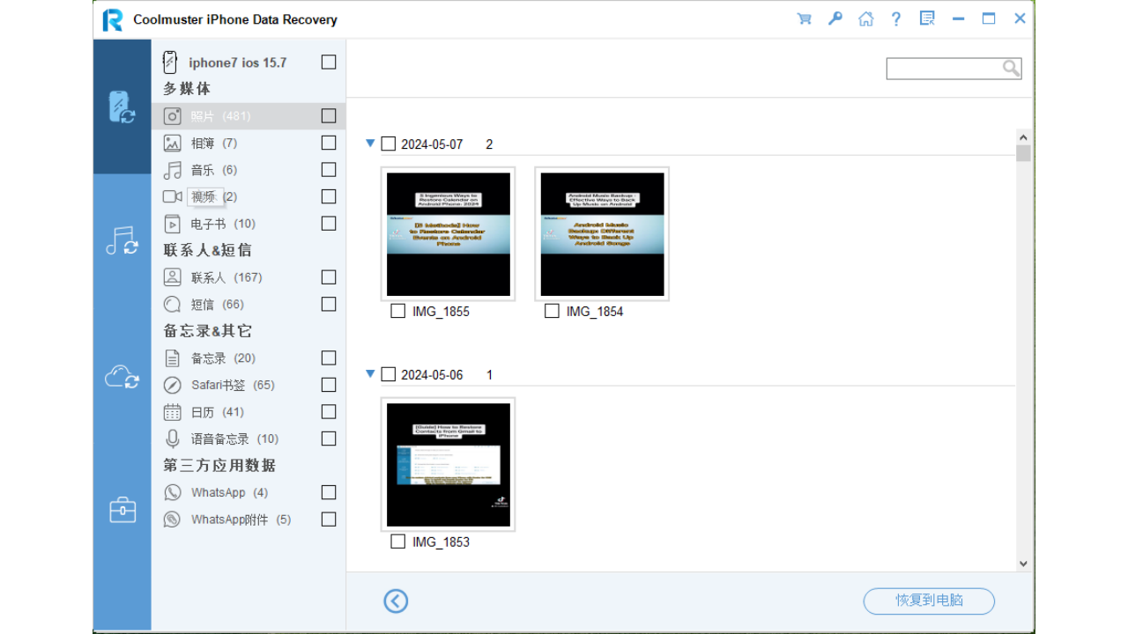This screenshot has height=634, width=1128.
Task: Check the IMG_1855 checkbox
Action: (397, 310)
